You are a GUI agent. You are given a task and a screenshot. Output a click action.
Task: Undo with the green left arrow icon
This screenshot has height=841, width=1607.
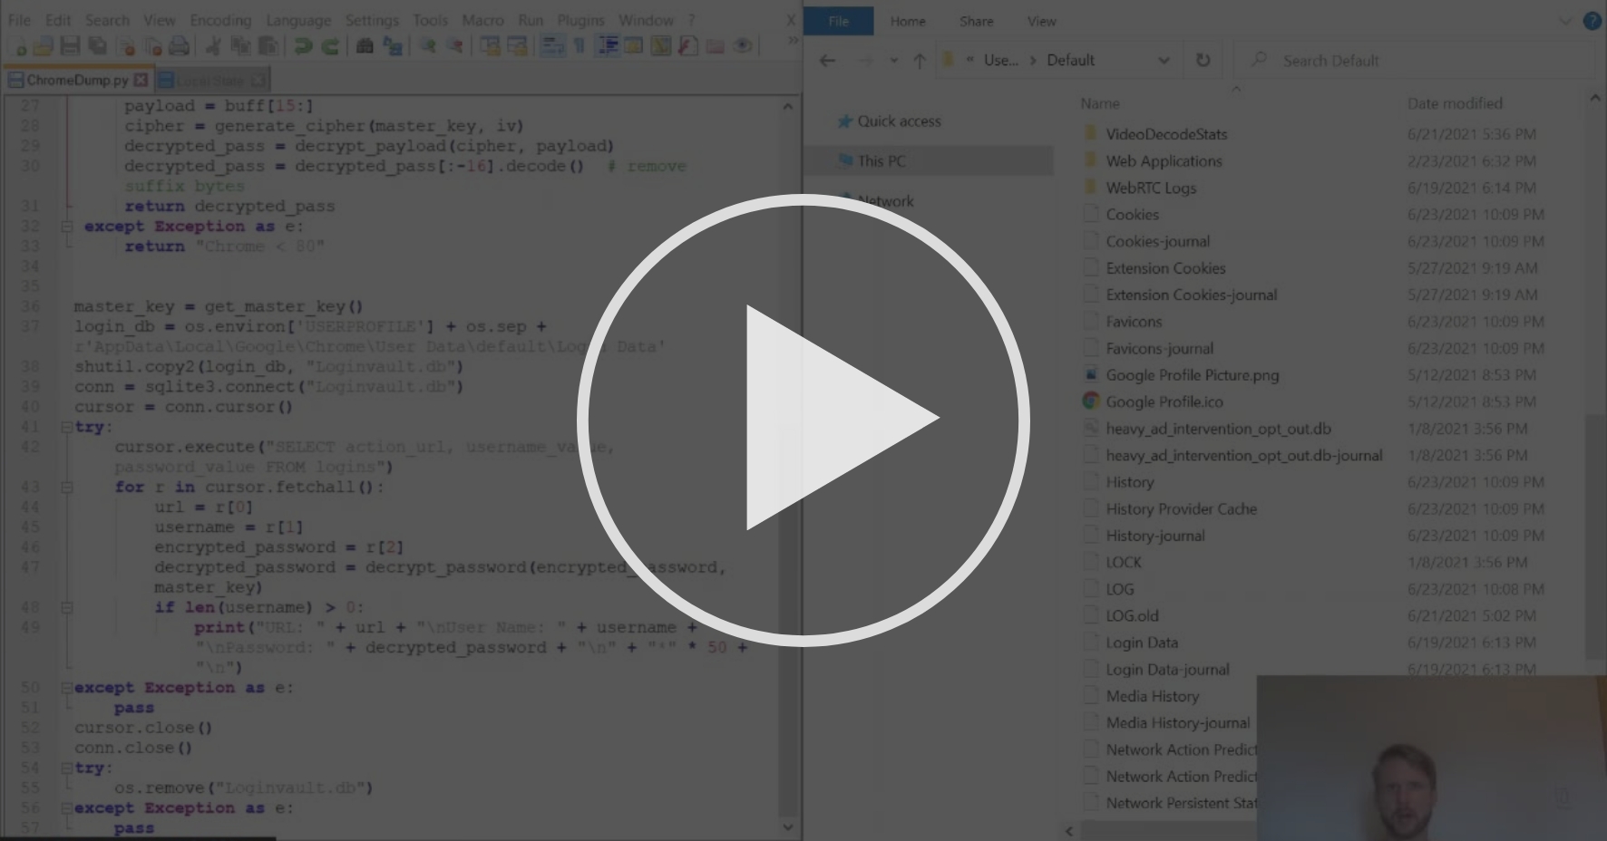(303, 45)
